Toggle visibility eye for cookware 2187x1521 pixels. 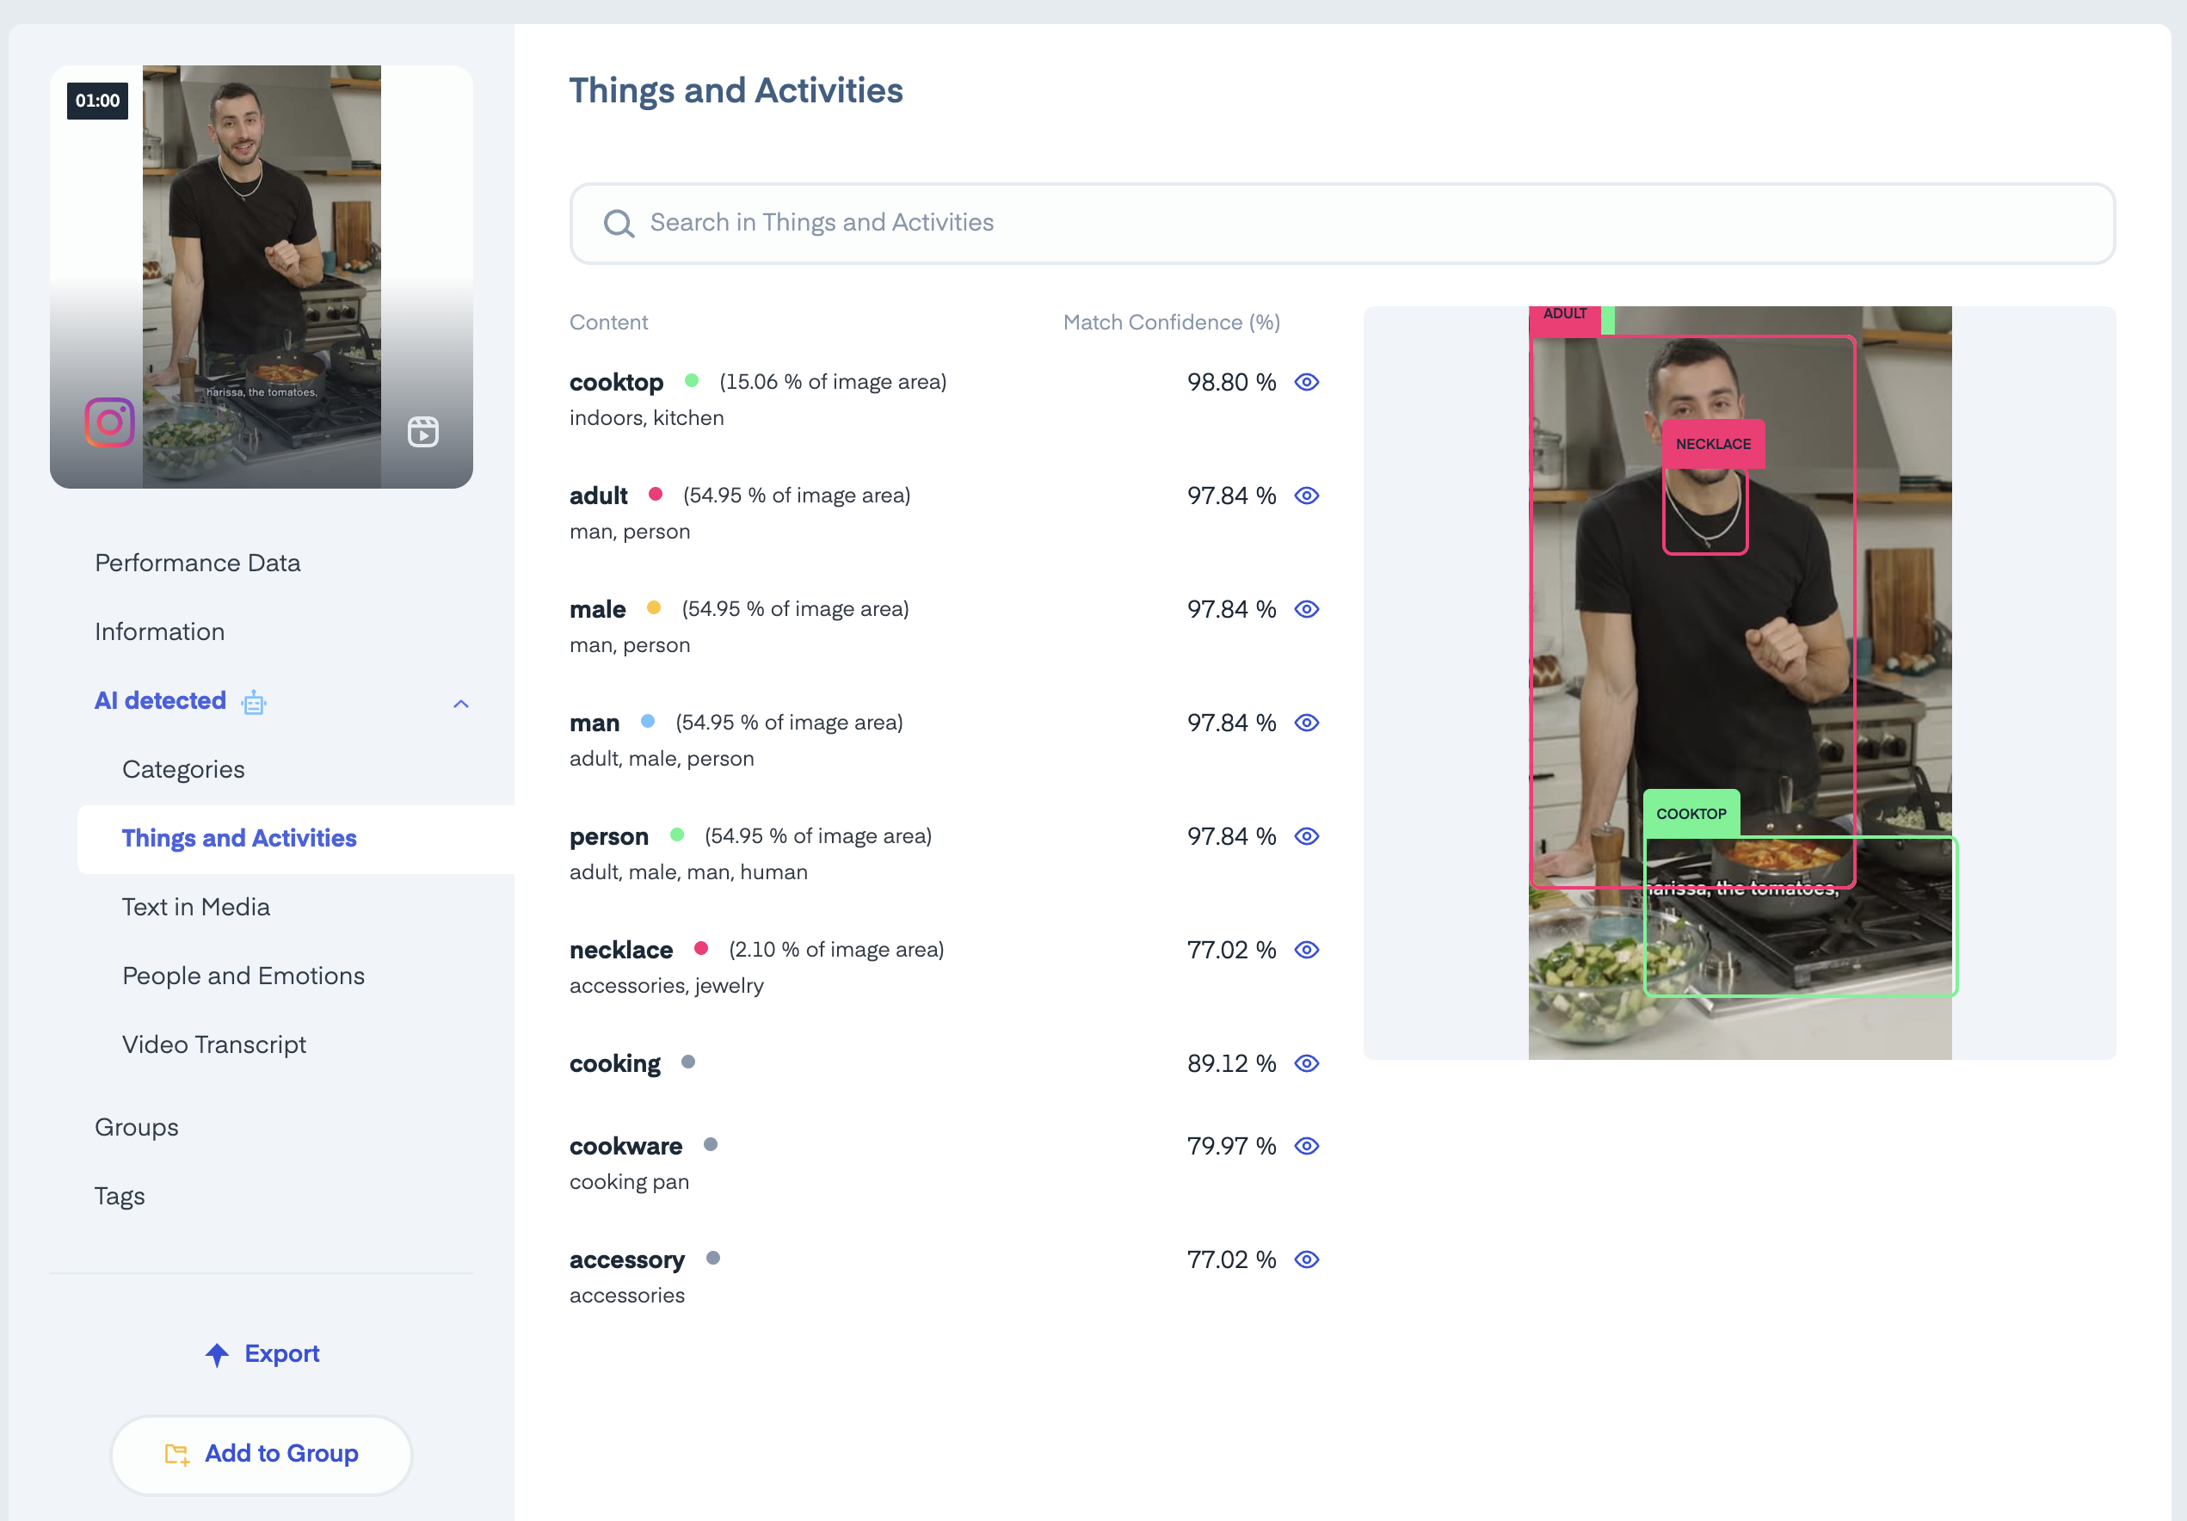(1306, 1146)
